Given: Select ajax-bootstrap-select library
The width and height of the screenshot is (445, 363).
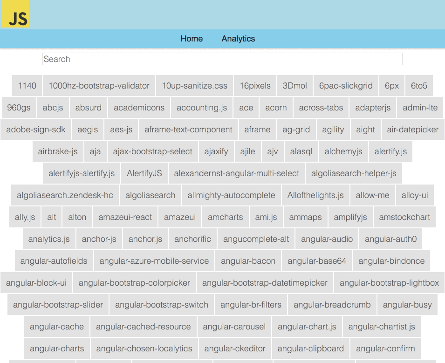Looking at the screenshot, I should (153, 151).
